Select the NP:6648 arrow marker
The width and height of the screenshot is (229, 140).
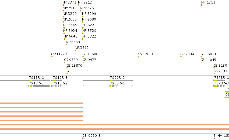pyautogui.click(x=64, y=39)
